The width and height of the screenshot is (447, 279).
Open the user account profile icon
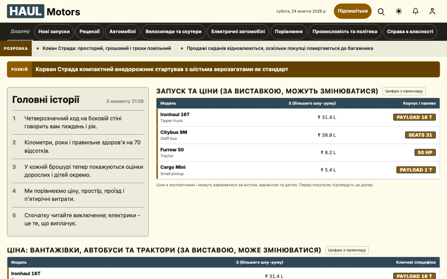click(x=432, y=12)
